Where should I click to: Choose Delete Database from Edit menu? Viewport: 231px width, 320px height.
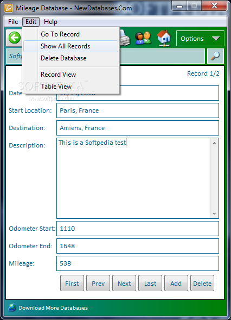tap(70, 58)
